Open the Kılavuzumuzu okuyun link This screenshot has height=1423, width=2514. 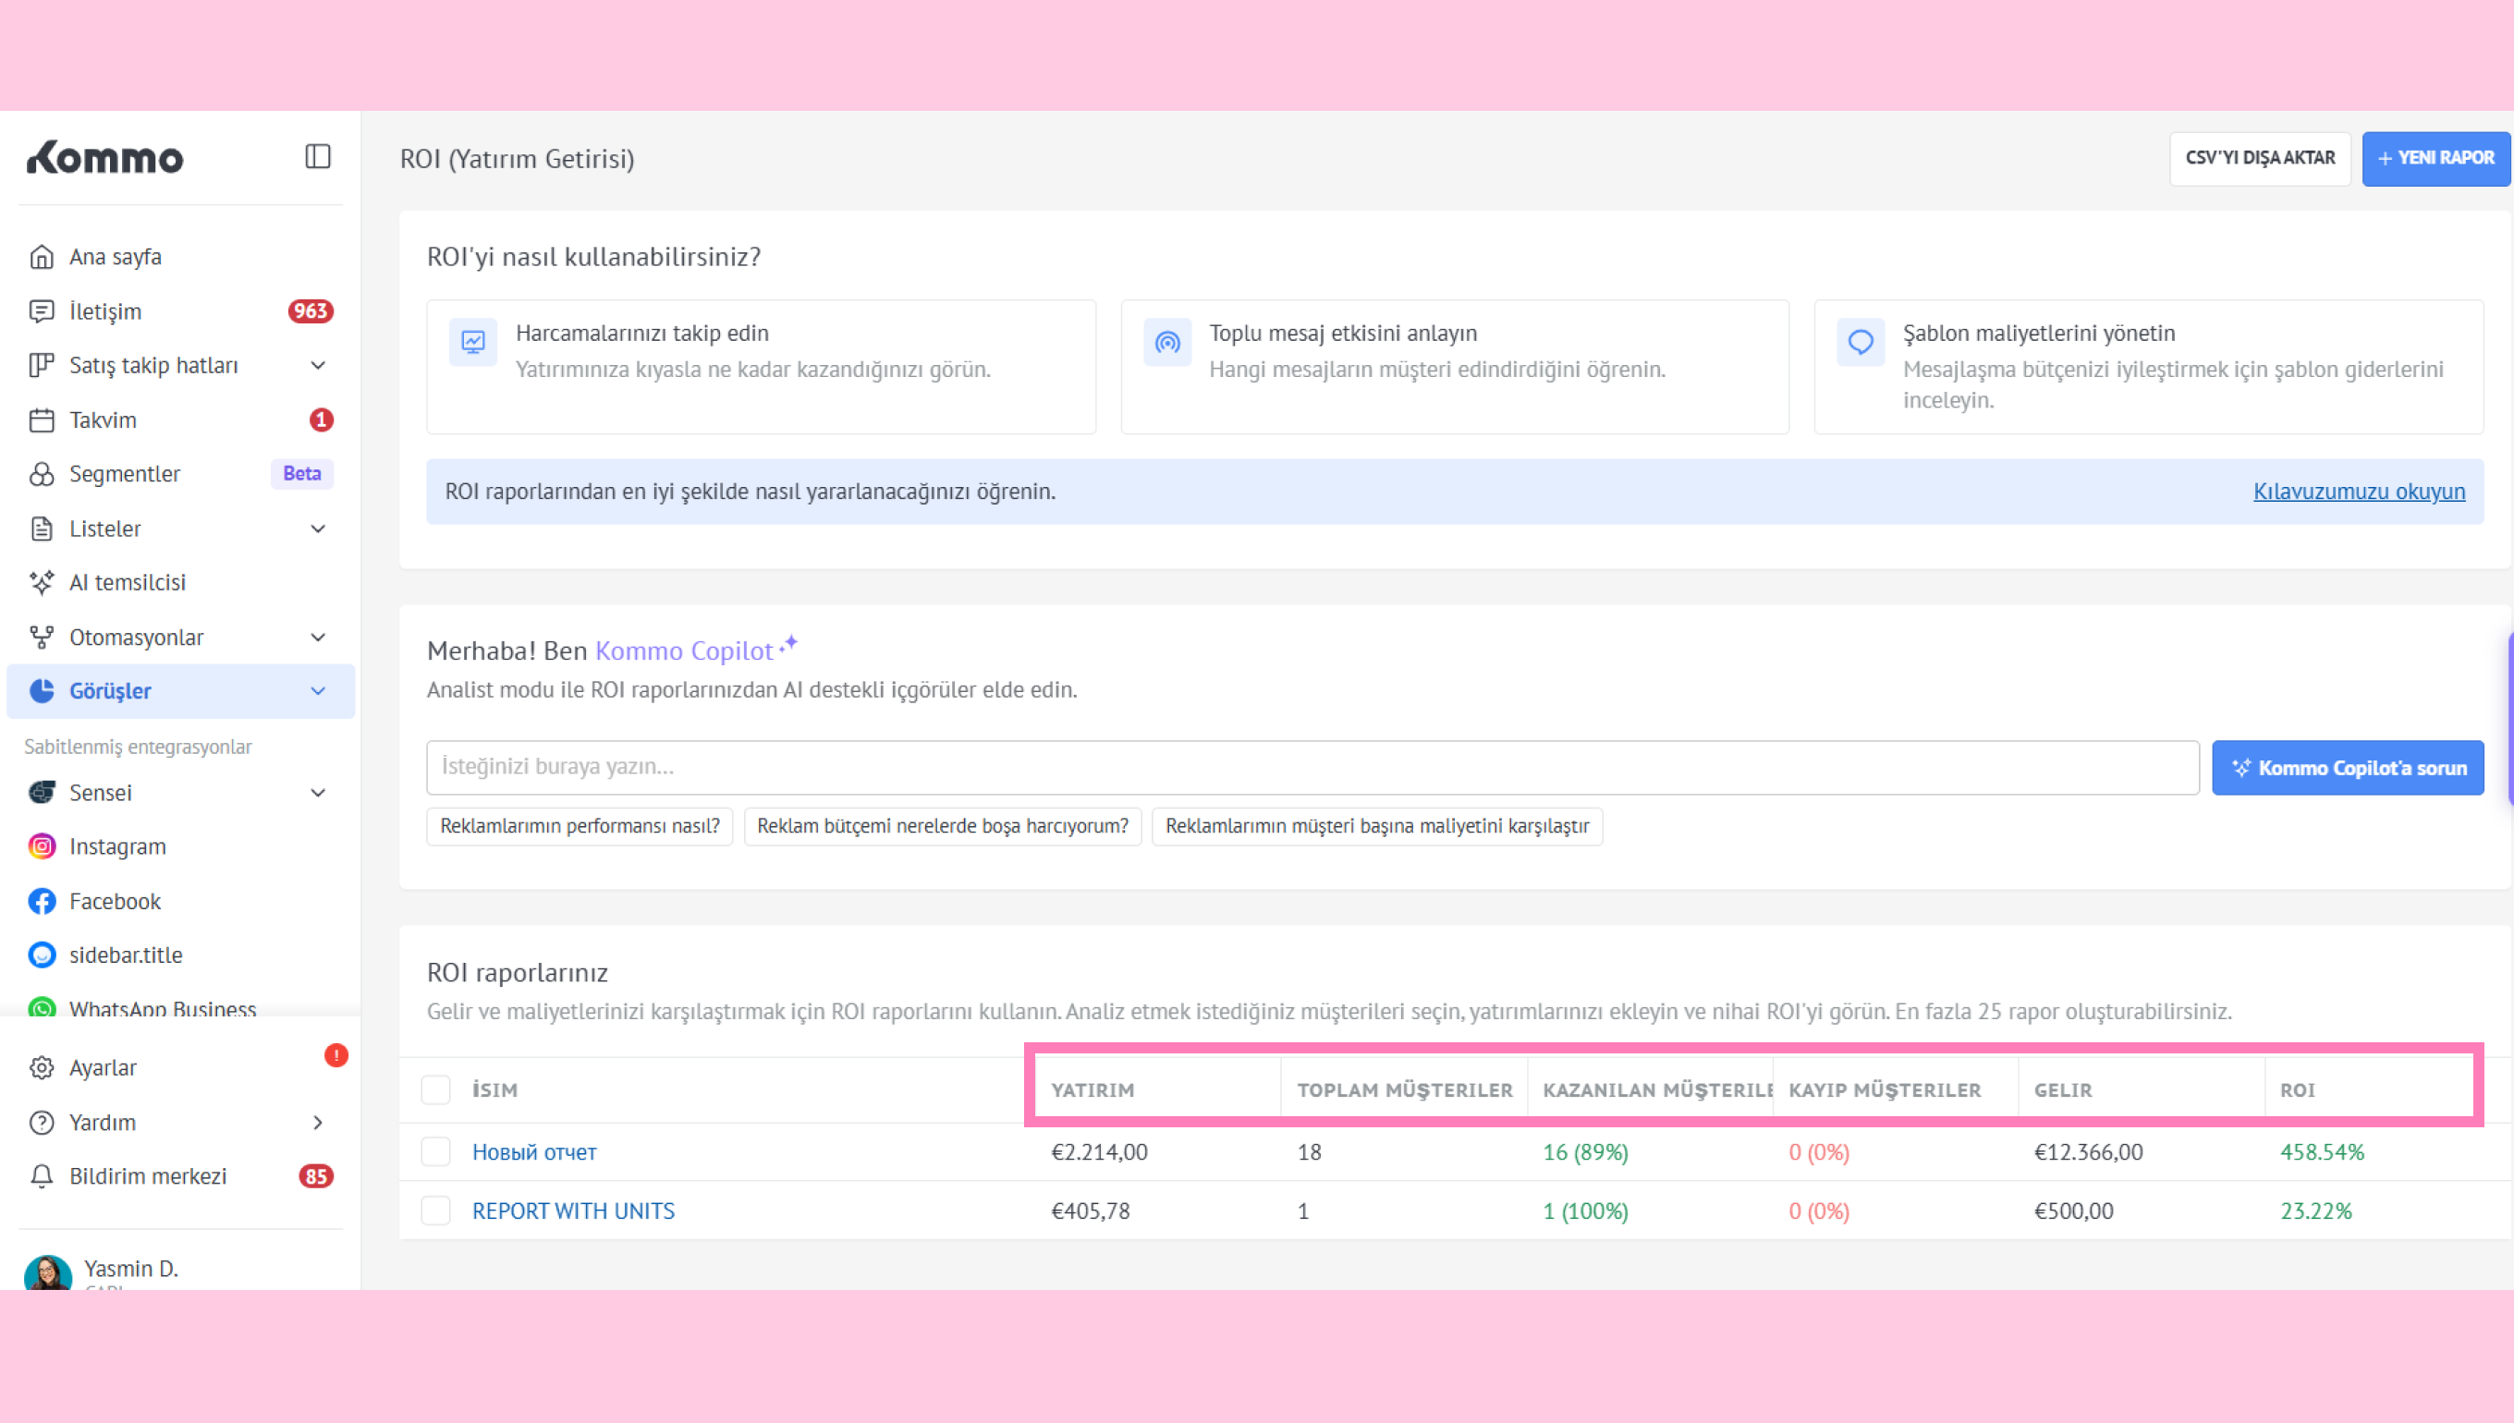pos(2360,492)
